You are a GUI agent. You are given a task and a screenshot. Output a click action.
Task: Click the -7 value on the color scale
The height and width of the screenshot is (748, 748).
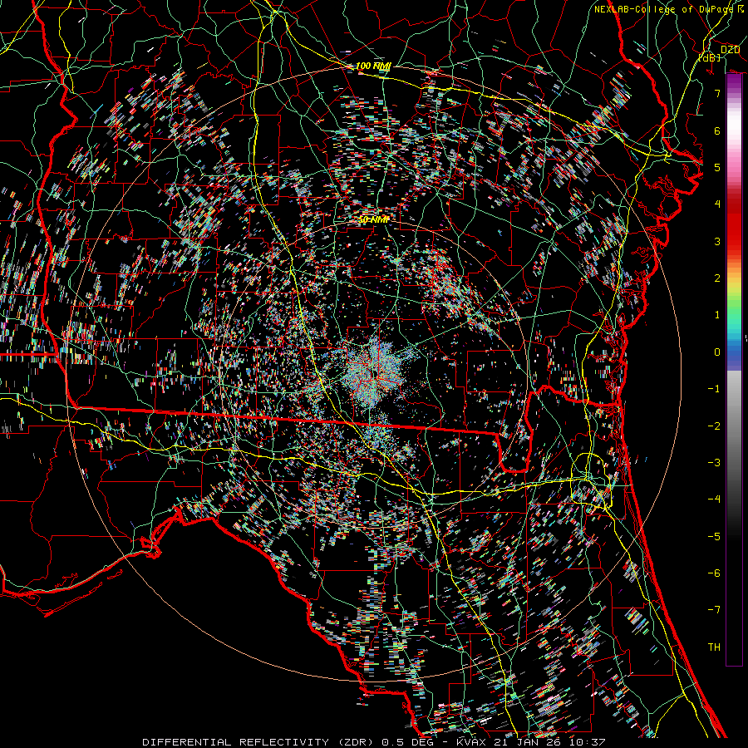pyautogui.click(x=714, y=610)
